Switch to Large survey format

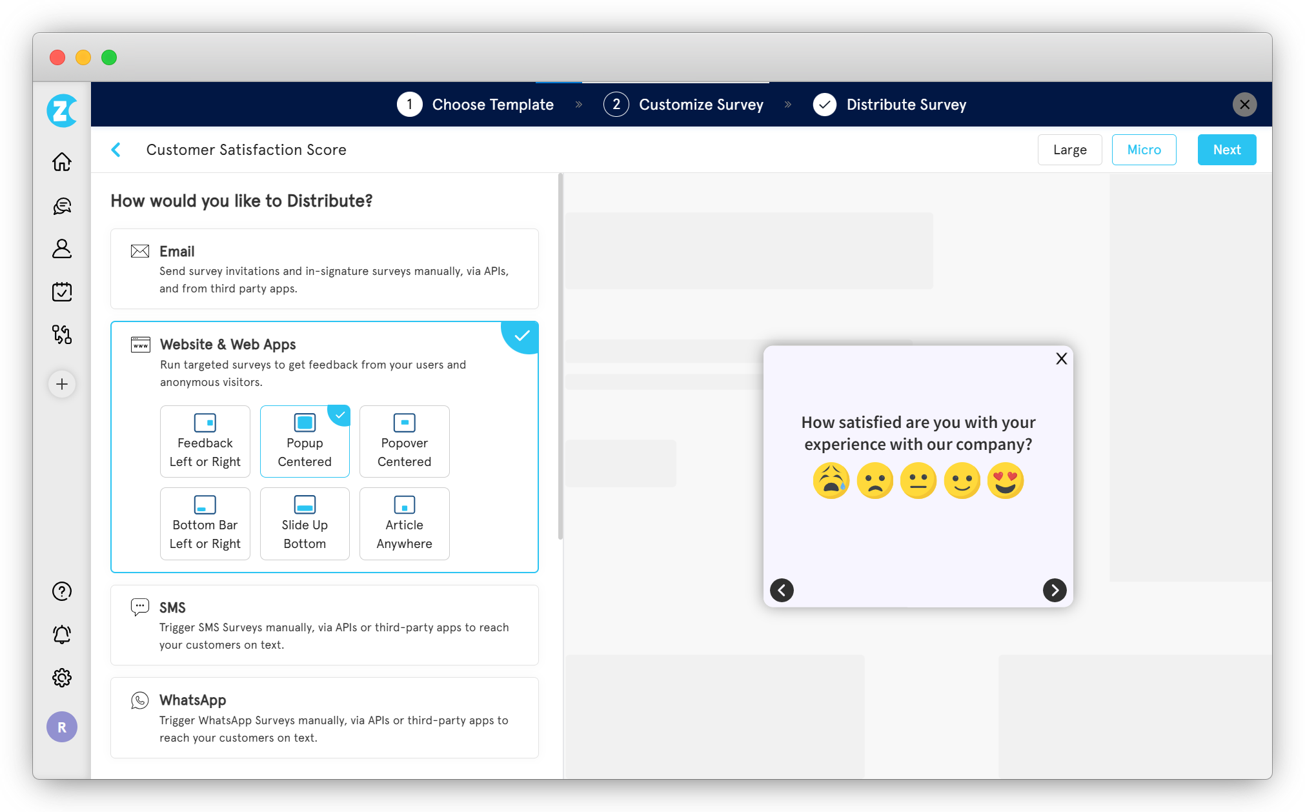coord(1069,150)
